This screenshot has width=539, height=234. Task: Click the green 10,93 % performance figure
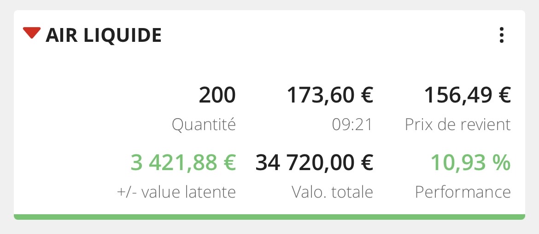pyautogui.click(x=470, y=163)
